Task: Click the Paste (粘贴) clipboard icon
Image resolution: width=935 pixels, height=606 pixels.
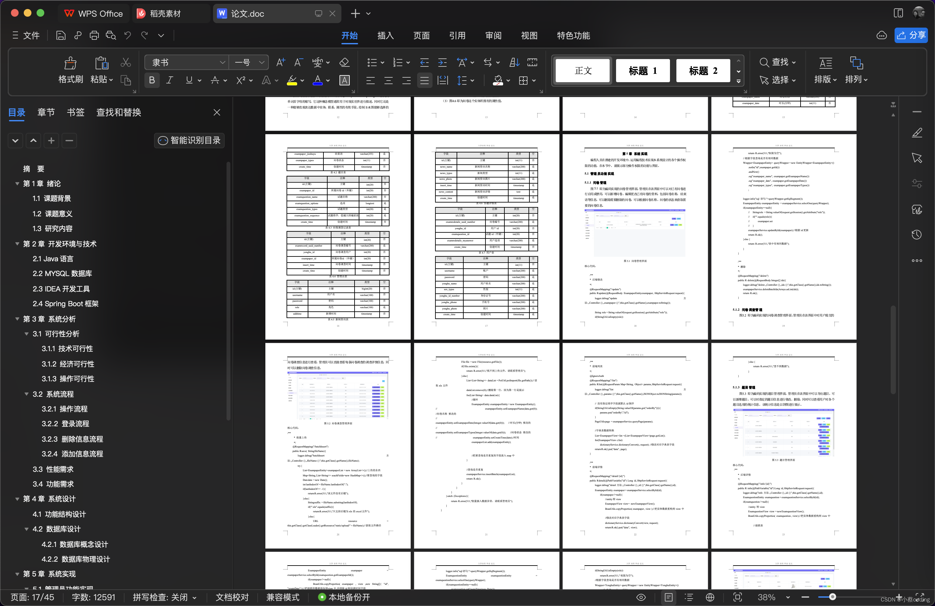Action: 101,63
